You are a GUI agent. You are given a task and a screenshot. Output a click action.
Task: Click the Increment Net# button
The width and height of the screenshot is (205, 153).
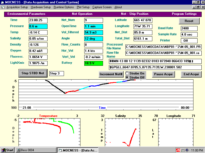pyautogui.click(x=111, y=74)
